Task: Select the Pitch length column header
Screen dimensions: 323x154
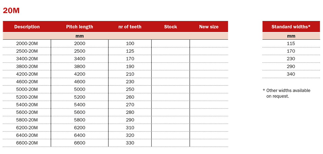Action: point(80,27)
